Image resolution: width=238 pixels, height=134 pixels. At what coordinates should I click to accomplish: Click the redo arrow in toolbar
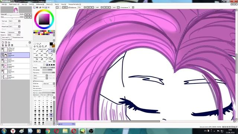60,7
